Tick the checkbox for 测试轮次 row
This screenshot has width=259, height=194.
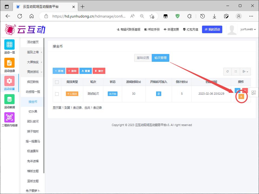[57, 94]
